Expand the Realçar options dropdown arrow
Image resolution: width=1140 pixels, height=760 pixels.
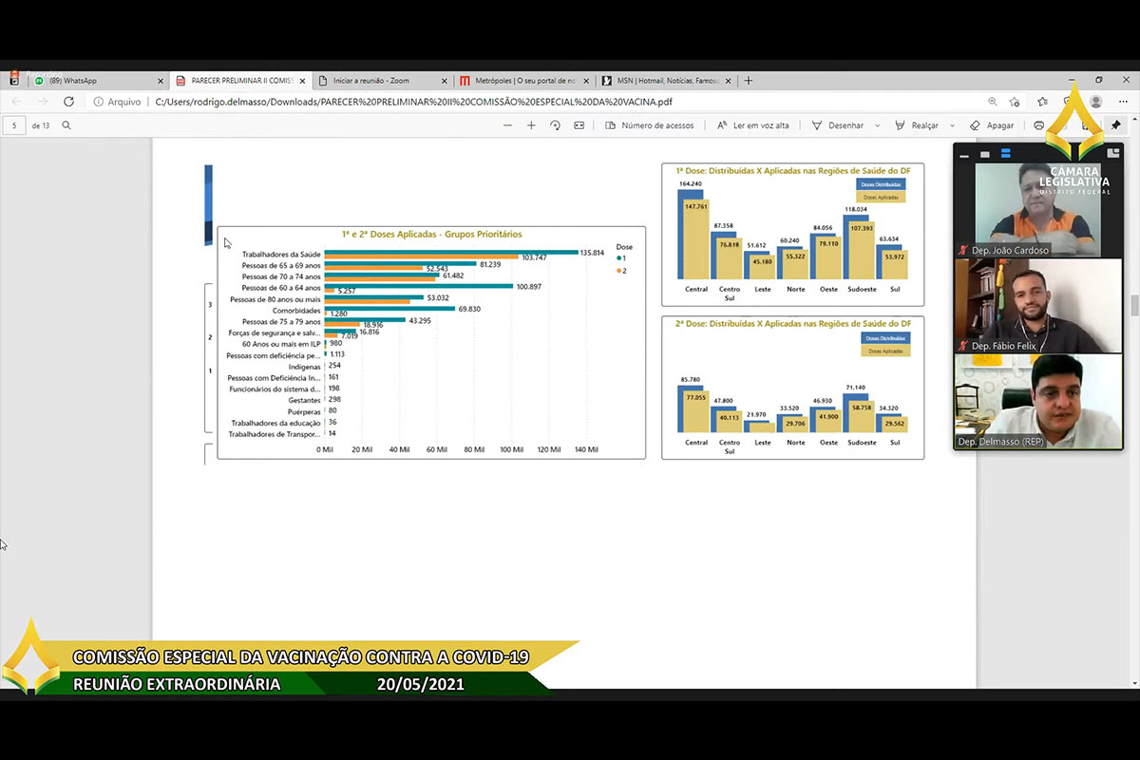click(x=951, y=125)
